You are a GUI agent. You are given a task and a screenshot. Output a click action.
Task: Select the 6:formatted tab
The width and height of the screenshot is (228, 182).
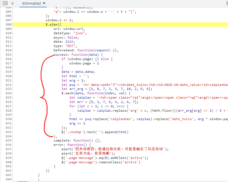coord(31,4)
